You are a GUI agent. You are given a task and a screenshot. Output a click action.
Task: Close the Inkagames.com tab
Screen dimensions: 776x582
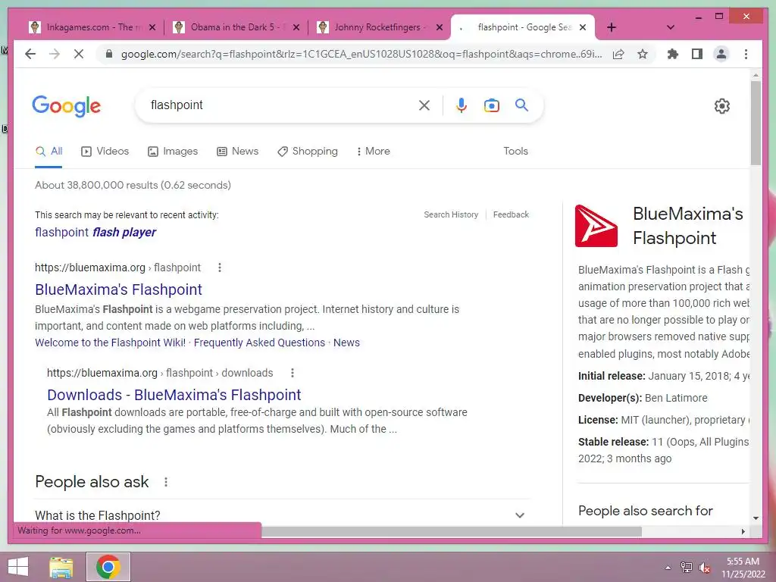click(152, 27)
